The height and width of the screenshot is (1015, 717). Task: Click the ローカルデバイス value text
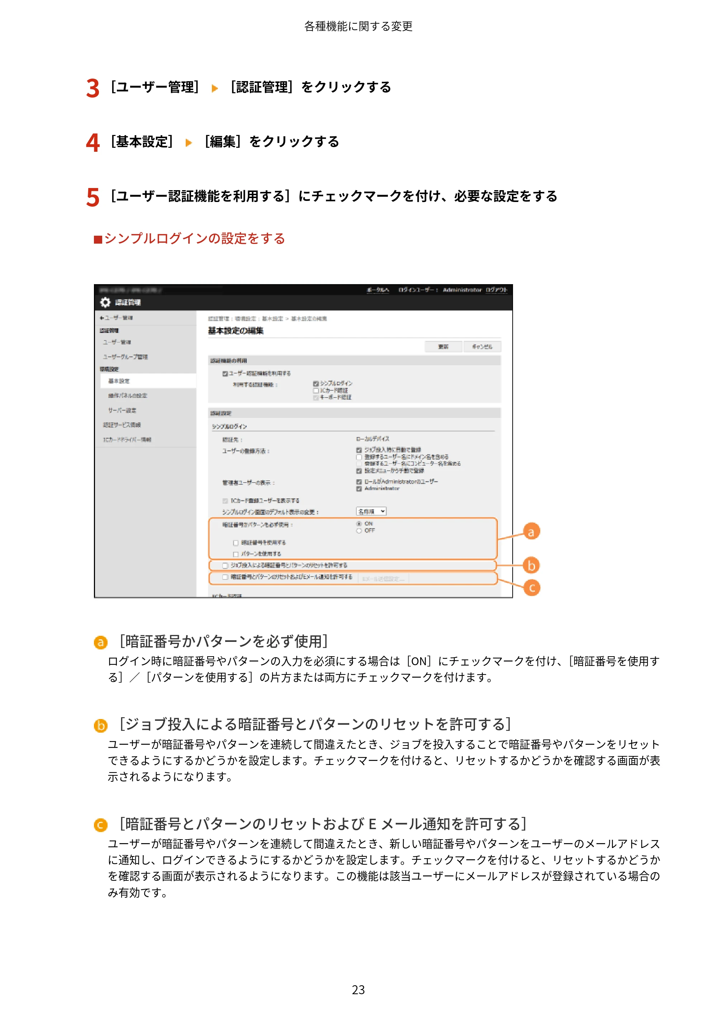click(373, 439)
